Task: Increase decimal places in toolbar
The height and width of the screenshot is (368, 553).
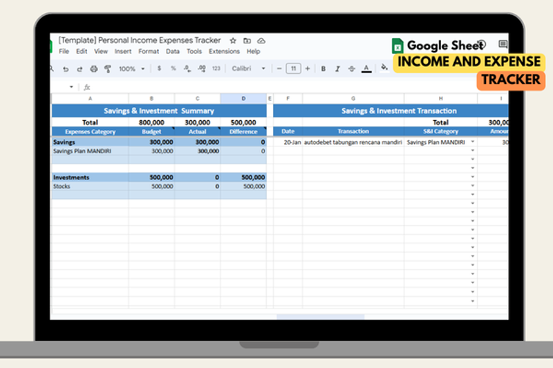Action: 201,68
